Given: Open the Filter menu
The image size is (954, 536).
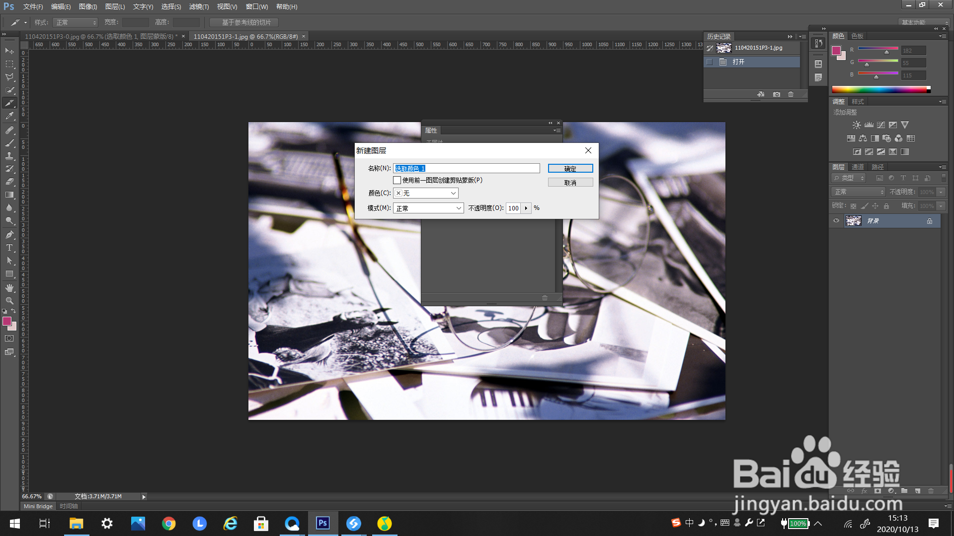Looking at the screenshot, I should pyautogui.click(x=199, y=7).
